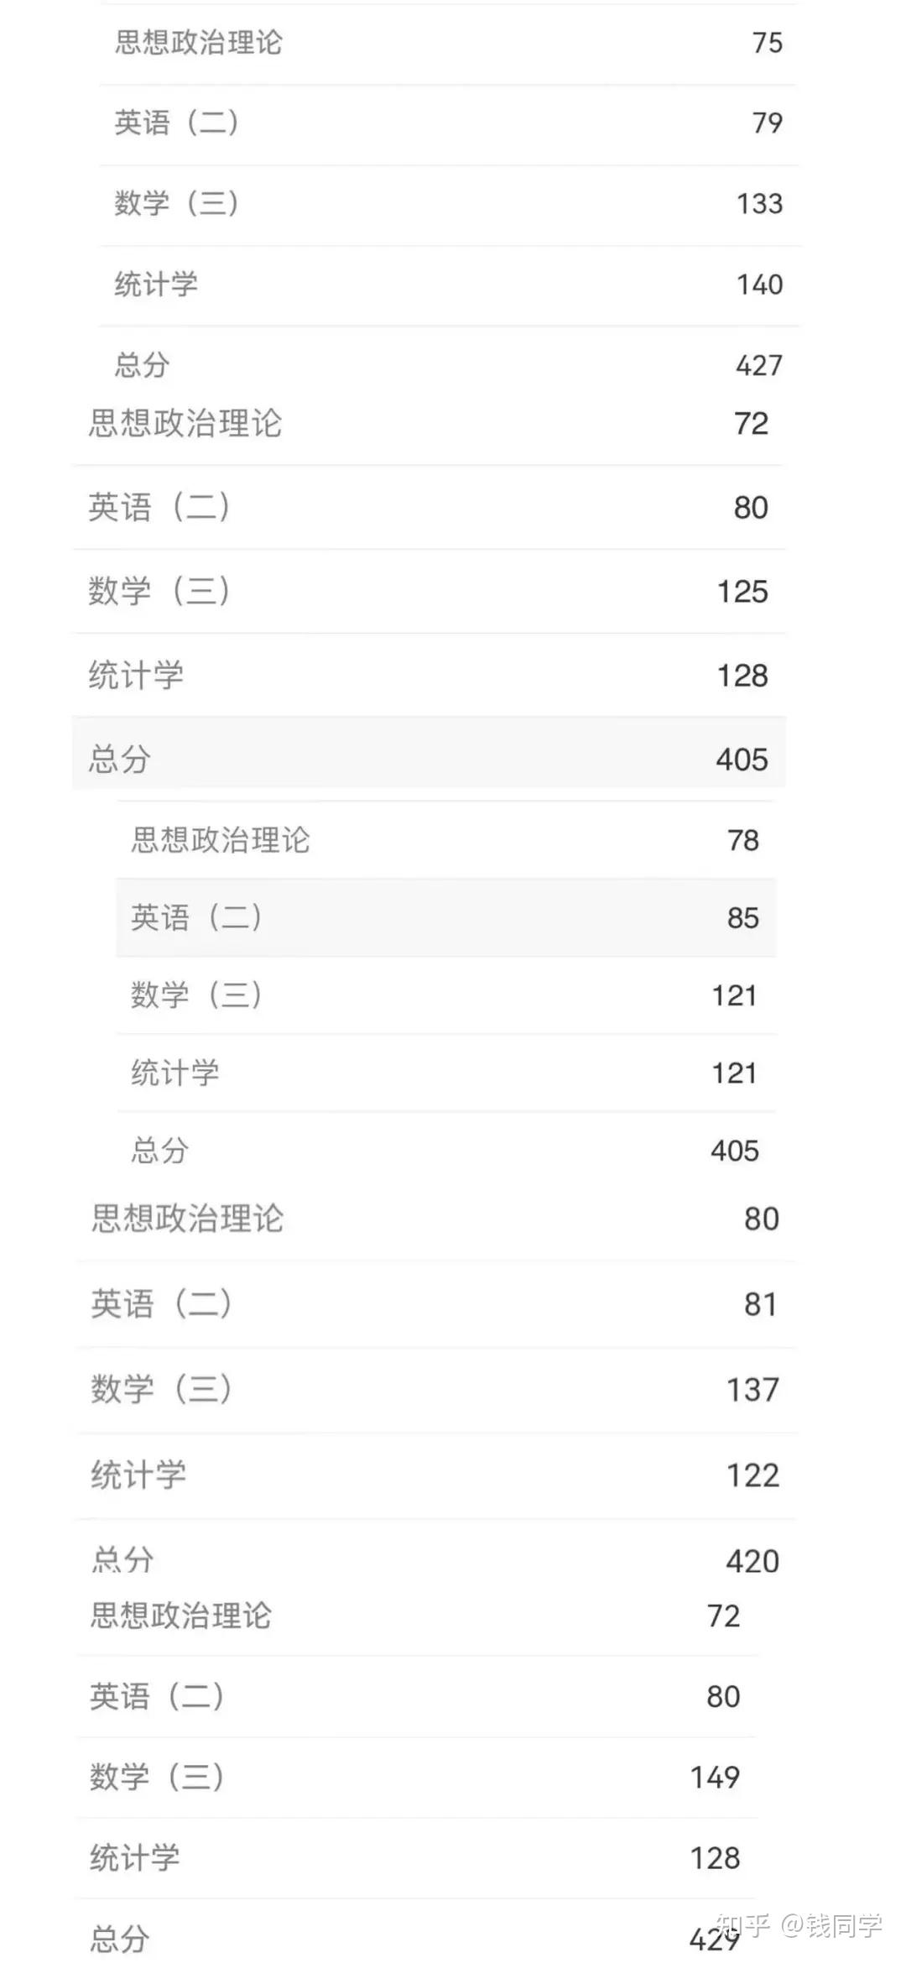Click the 数学（三） row showing 137

click(435, 1390)
